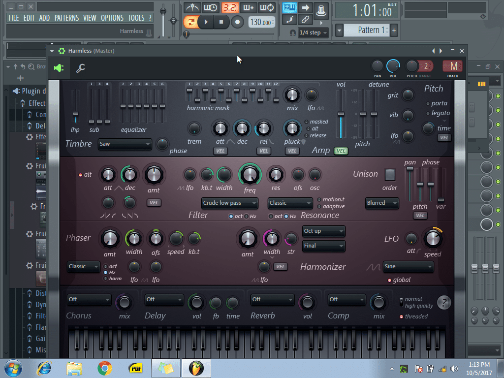The image size is (504, 378).
Task: Click the unison order square button
Action: (x=390, y=175)
